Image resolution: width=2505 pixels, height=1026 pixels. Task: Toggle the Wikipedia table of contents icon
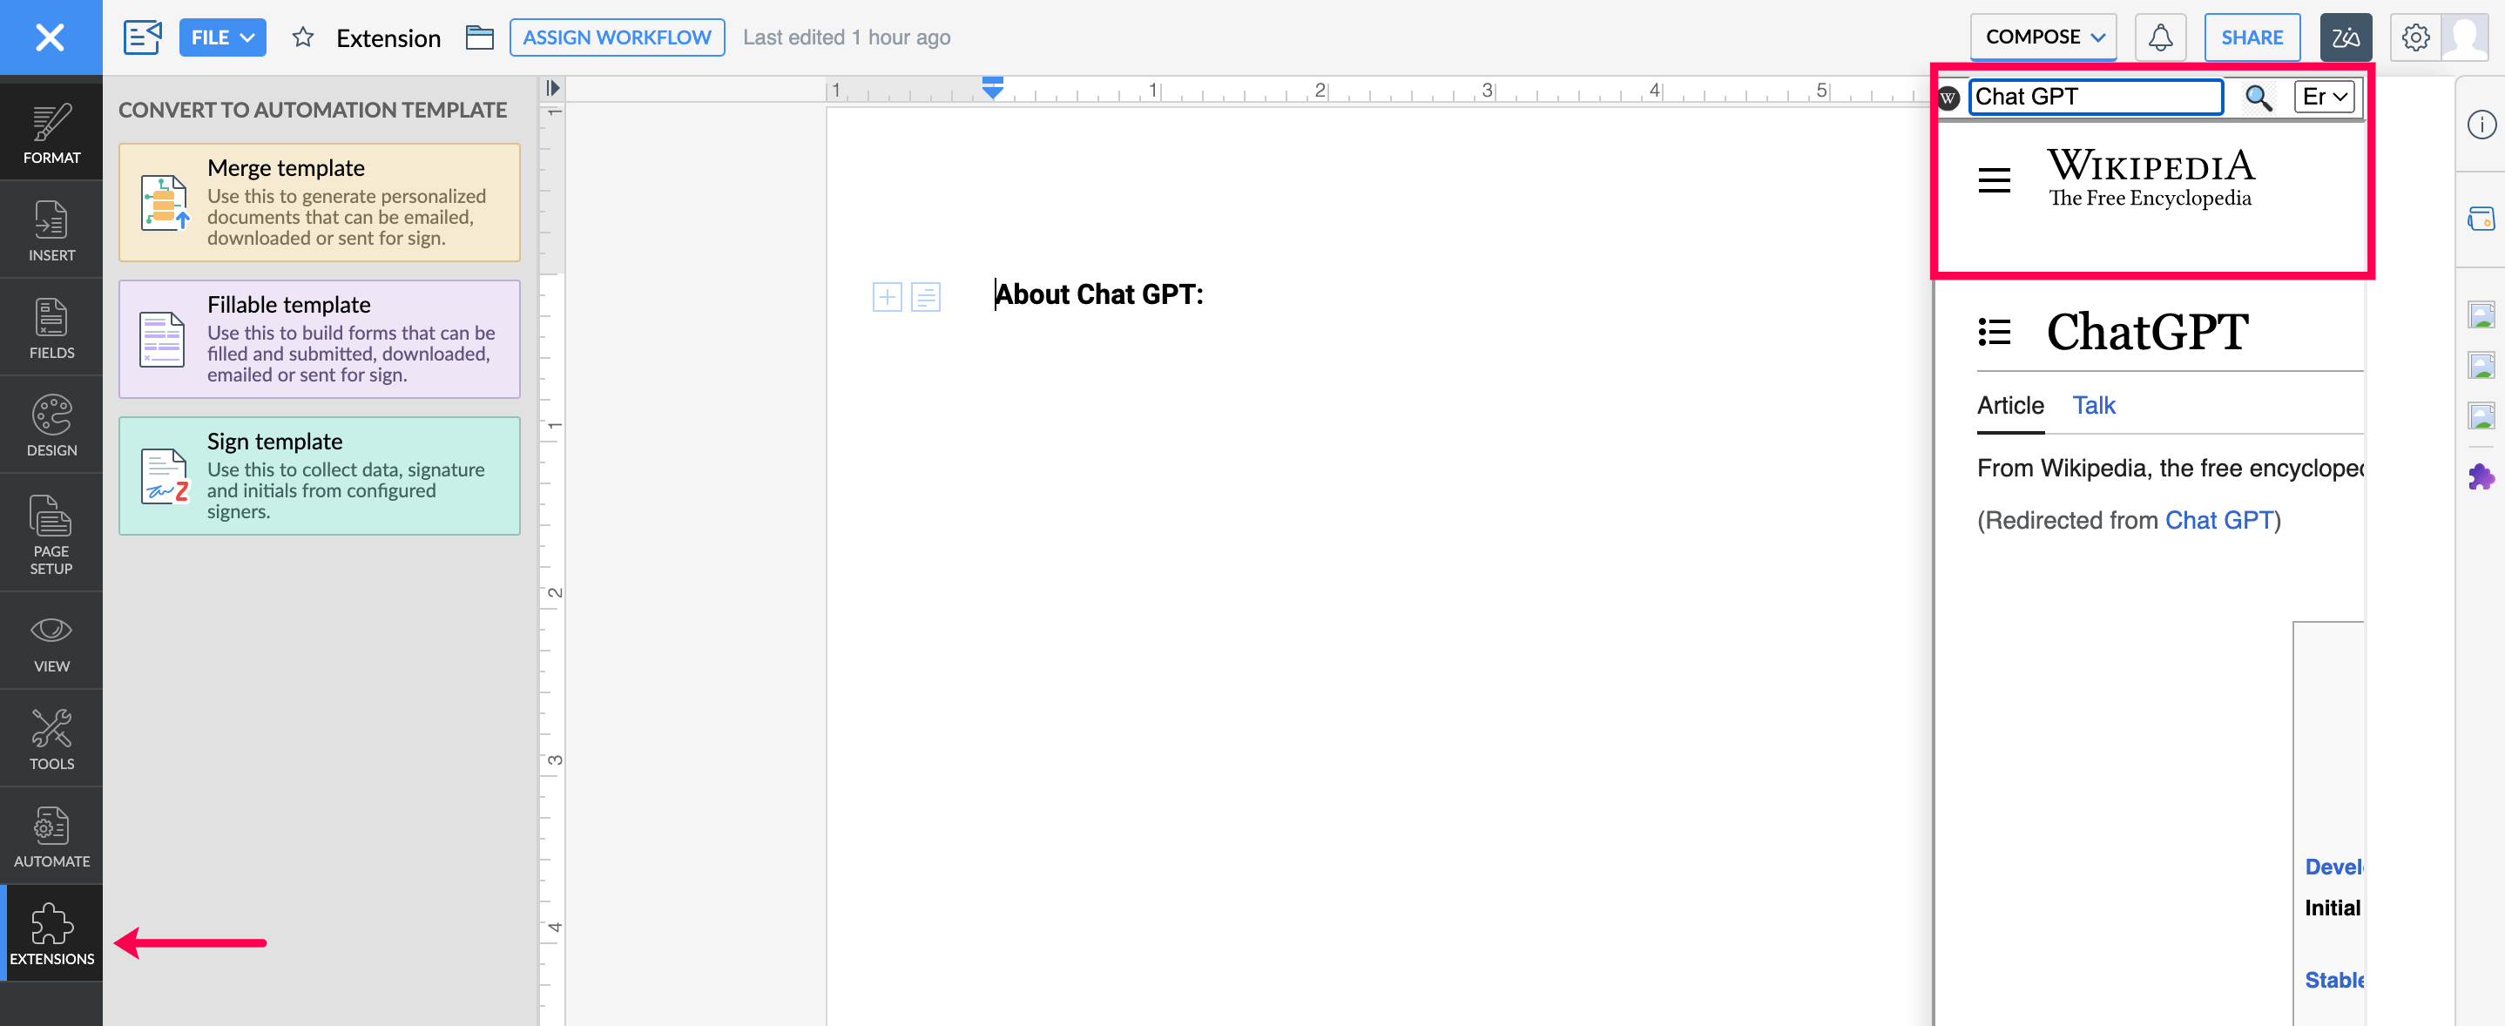coord(1994,332)
